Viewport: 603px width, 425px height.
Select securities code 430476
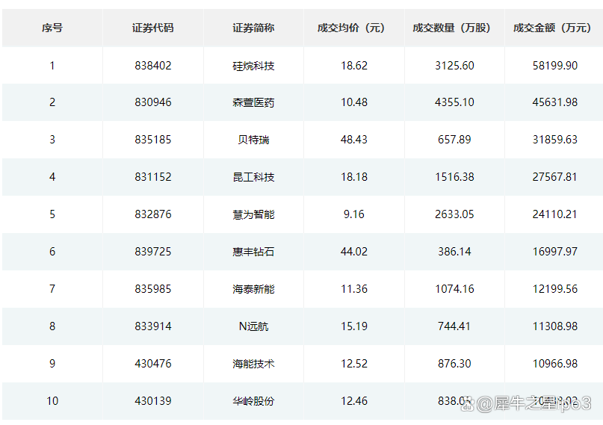pyautogui.click(x=153, y=364)
